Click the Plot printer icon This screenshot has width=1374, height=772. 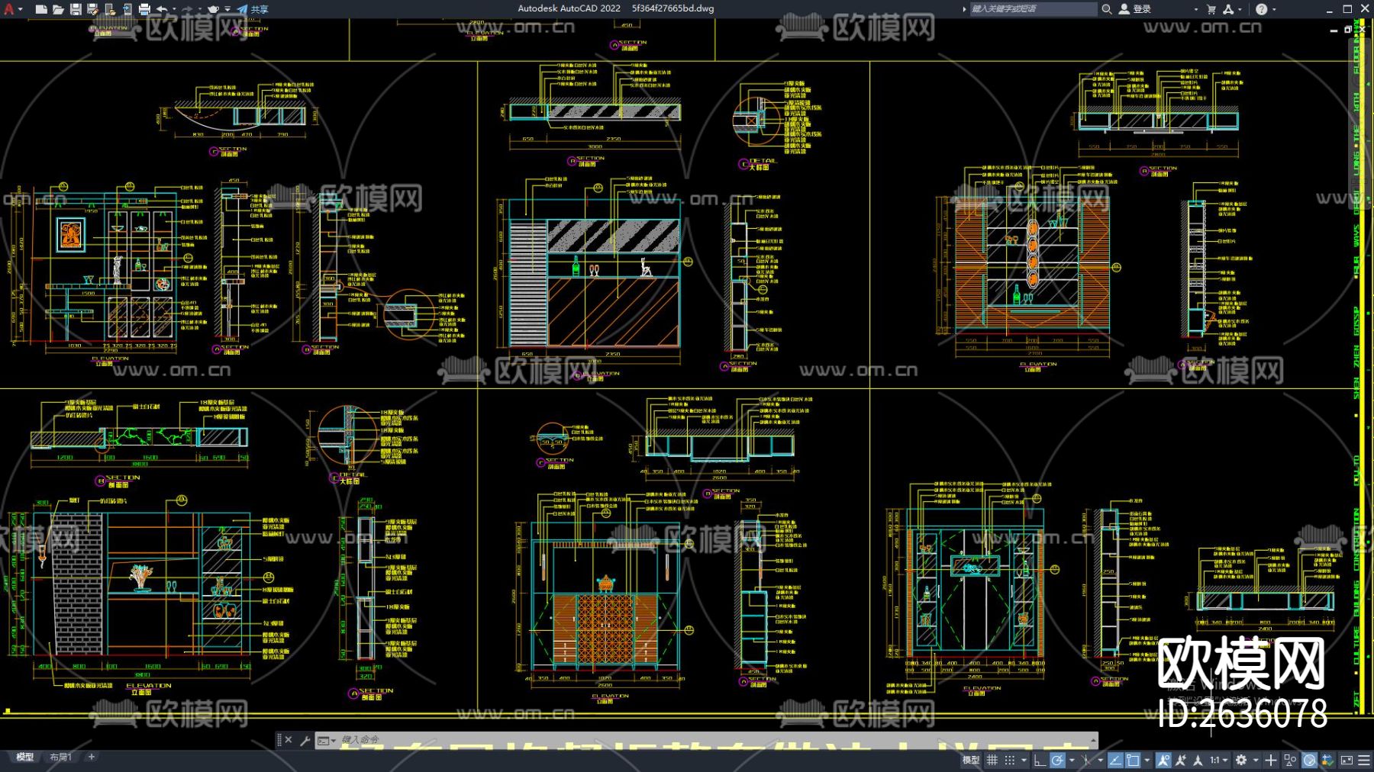(x=144, y=9)
